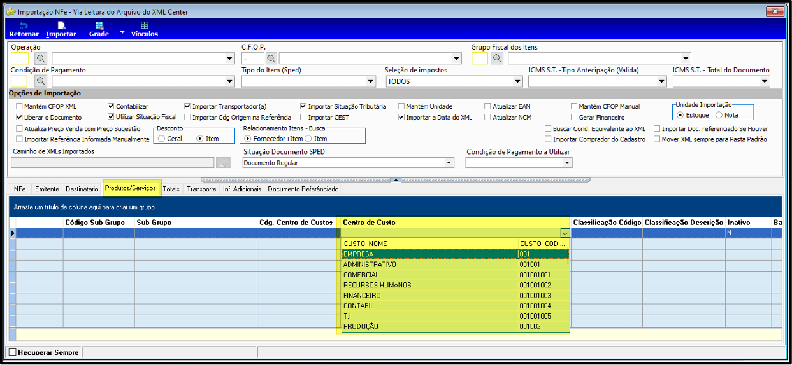Select FINANCEIRO in cost center list

point(455,295)
